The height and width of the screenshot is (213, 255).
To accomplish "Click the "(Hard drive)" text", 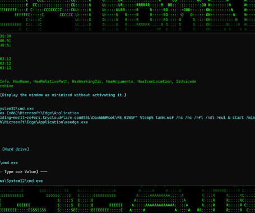I will (x=16, y=149).
